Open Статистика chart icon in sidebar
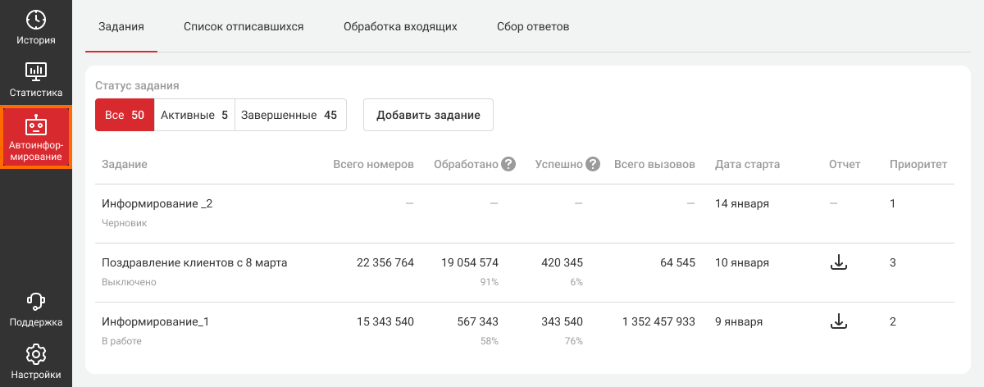 click(35, 72)
